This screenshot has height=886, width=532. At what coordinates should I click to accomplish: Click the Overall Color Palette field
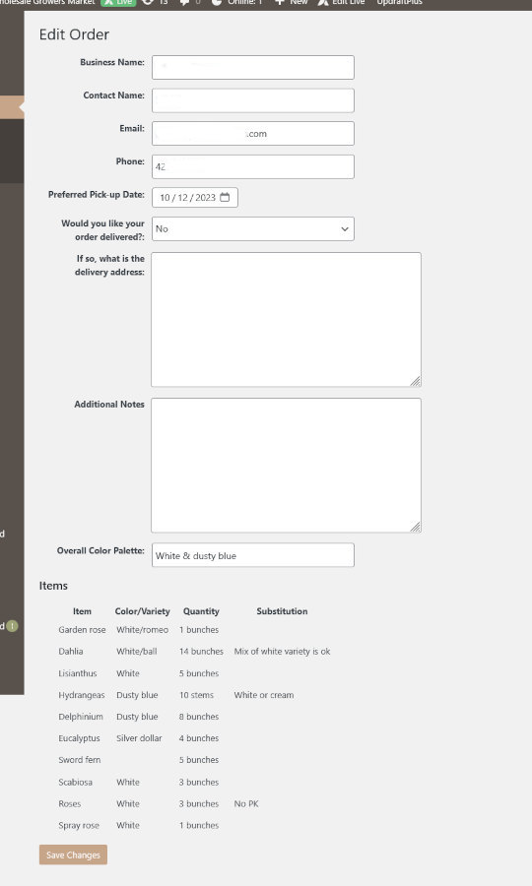(253, 555)
